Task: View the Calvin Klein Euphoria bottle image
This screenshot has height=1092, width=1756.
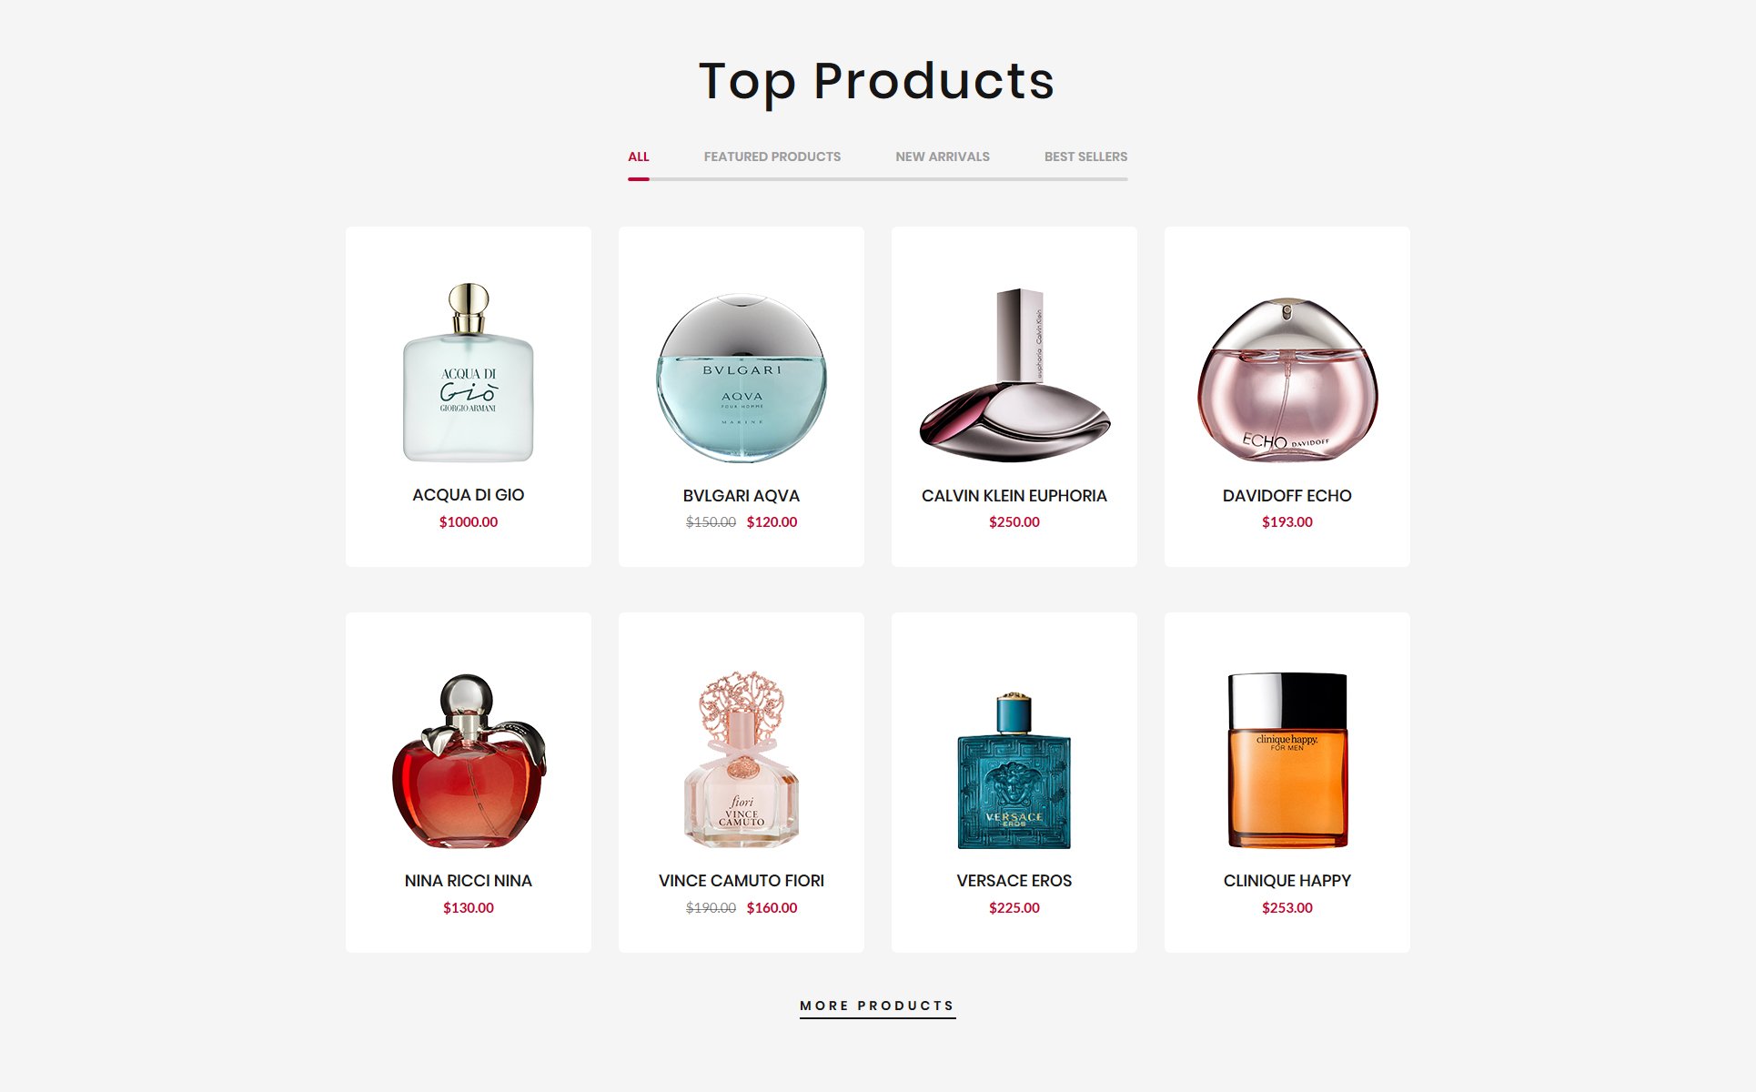Action: pos(1014,375)
